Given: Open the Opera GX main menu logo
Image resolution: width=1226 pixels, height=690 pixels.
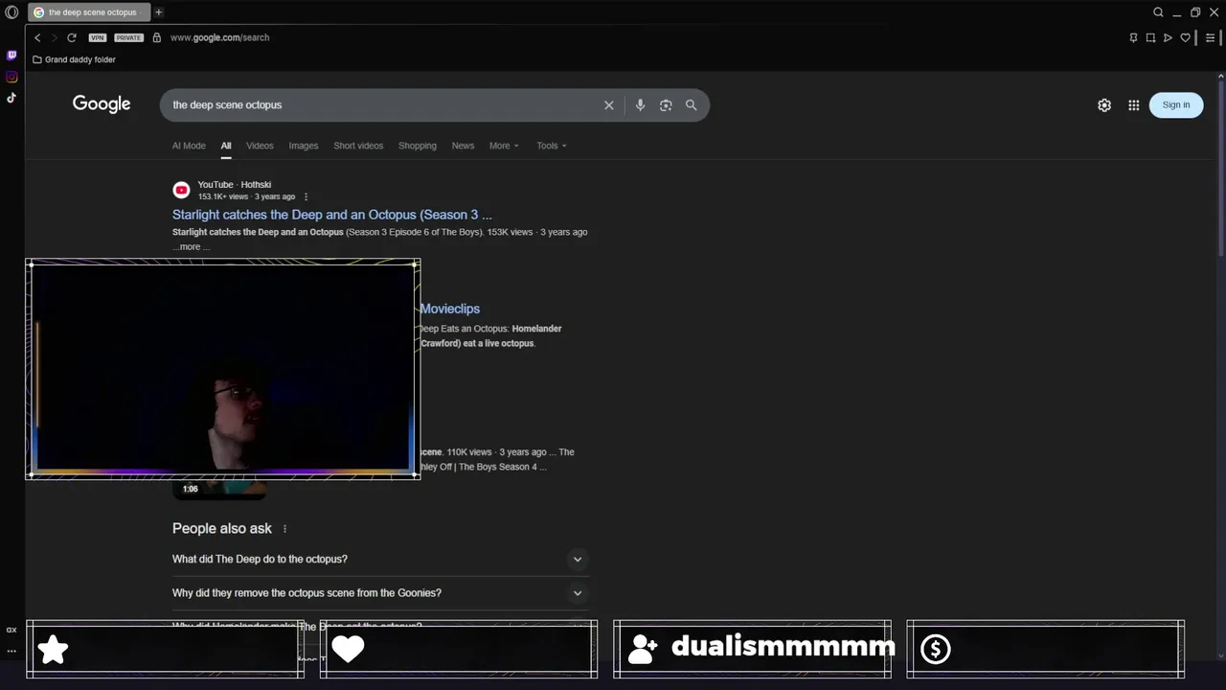Looking at the screenshot, I should pos(11,12).
